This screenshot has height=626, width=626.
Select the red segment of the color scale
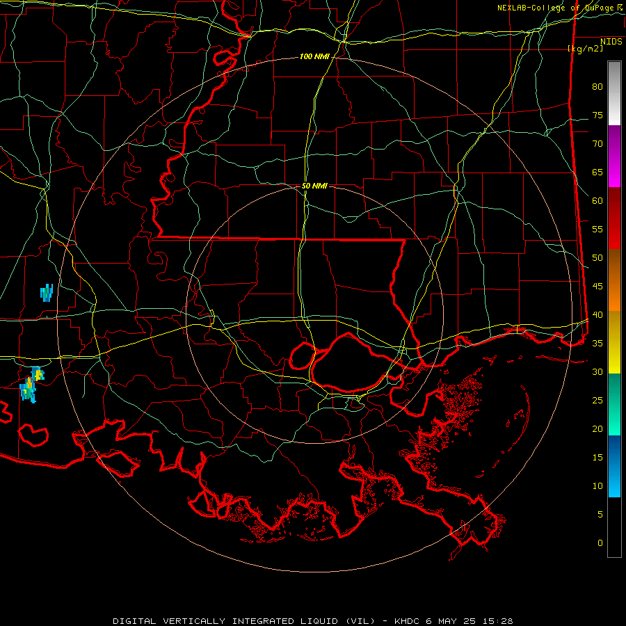tap(614, 218)
